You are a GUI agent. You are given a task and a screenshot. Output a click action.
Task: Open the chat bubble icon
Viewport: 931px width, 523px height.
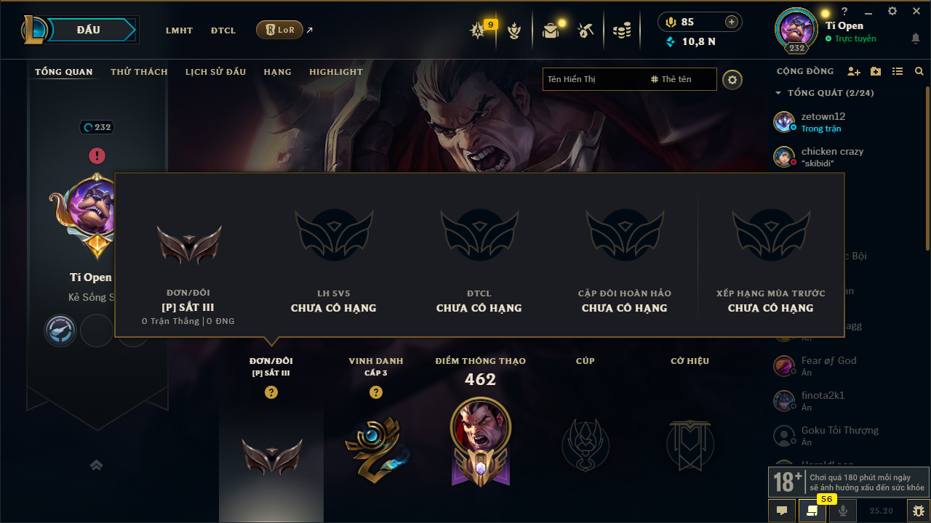coord(782,511)
